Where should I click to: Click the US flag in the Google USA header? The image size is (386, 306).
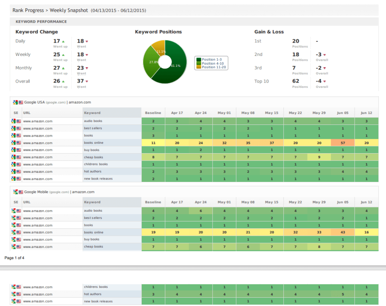click(21, 102)
